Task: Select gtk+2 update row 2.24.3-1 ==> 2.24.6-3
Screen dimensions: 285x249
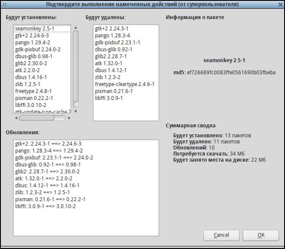Action: click(x=86, y=144)
